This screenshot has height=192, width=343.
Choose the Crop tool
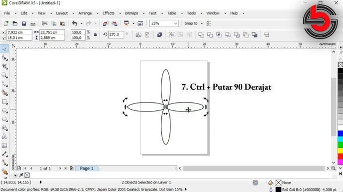[5, 66]
